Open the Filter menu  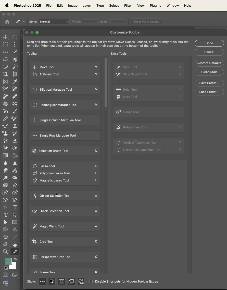tap(128, 6)
